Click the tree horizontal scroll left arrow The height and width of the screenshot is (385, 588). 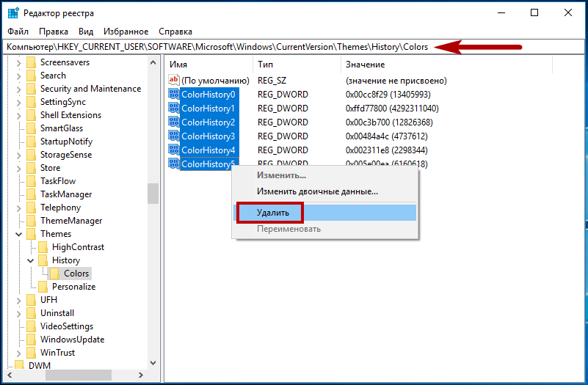pos(10,375)
